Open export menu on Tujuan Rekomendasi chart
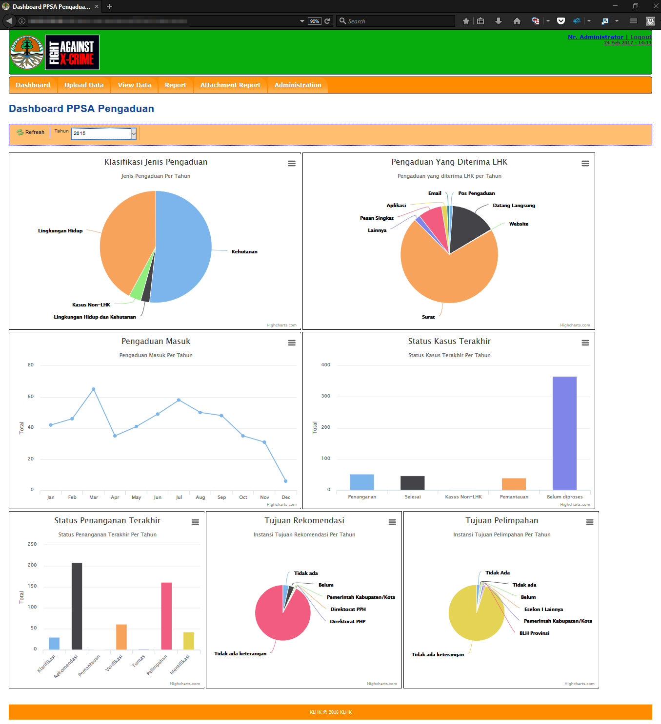 tap(392, 522)
